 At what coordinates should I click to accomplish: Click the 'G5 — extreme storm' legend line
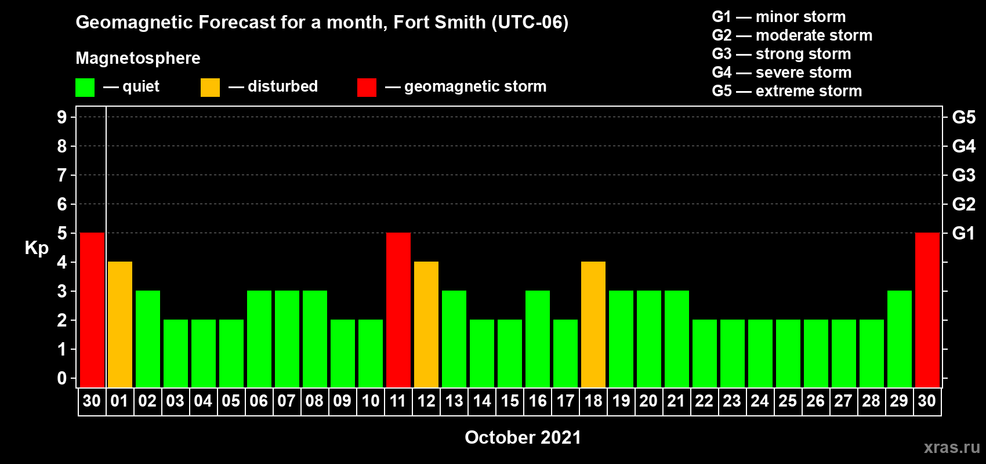tap(787, 91)
